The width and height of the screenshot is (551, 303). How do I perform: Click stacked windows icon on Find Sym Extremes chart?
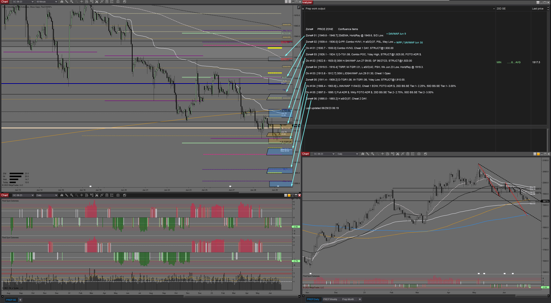pos(124,195)
